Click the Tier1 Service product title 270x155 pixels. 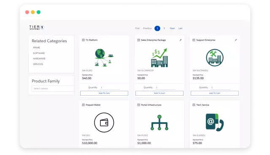[x=202, y=105]
